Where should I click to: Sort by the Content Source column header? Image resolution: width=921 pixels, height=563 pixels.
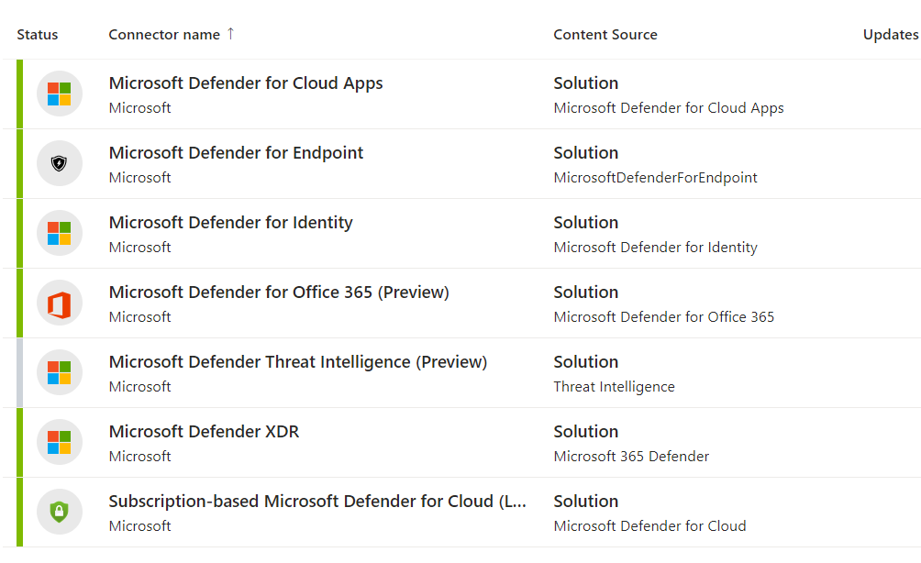(x=605, y=35)
